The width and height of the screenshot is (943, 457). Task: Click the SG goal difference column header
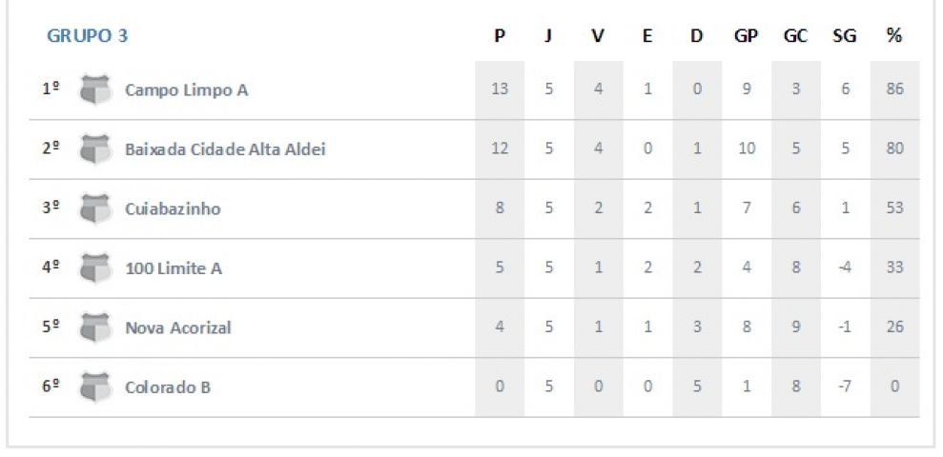click(845, 36)
